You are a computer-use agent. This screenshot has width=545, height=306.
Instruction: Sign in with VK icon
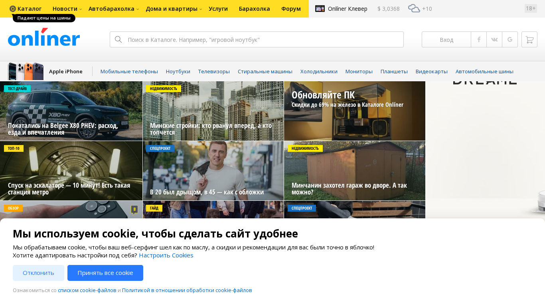(494, 39)
